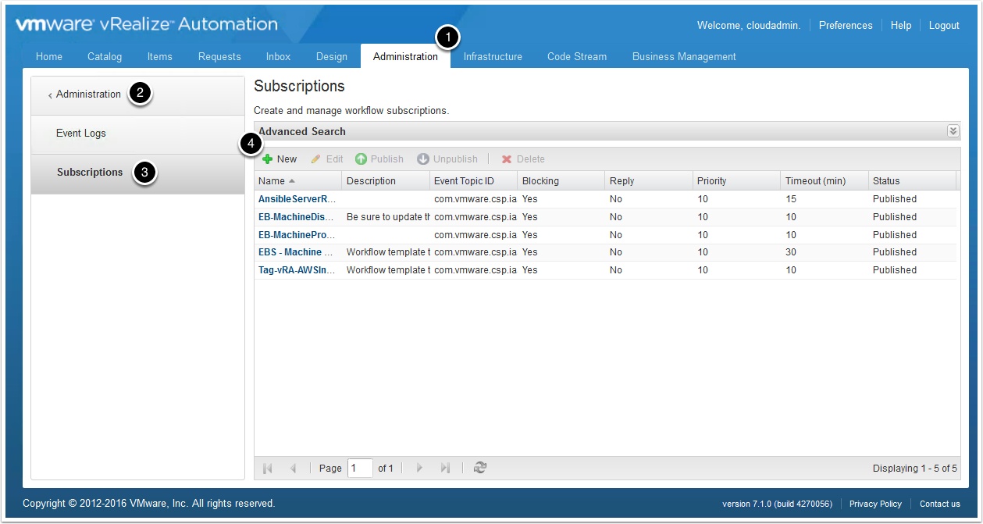
Task: Click the Help link
Action: coord(901,26)
